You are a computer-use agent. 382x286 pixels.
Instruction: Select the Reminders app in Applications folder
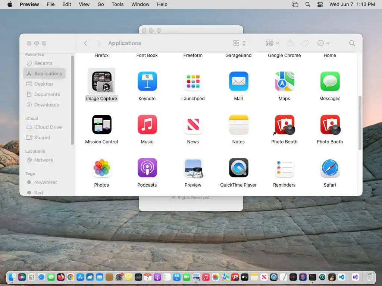(x=284, y=168)
